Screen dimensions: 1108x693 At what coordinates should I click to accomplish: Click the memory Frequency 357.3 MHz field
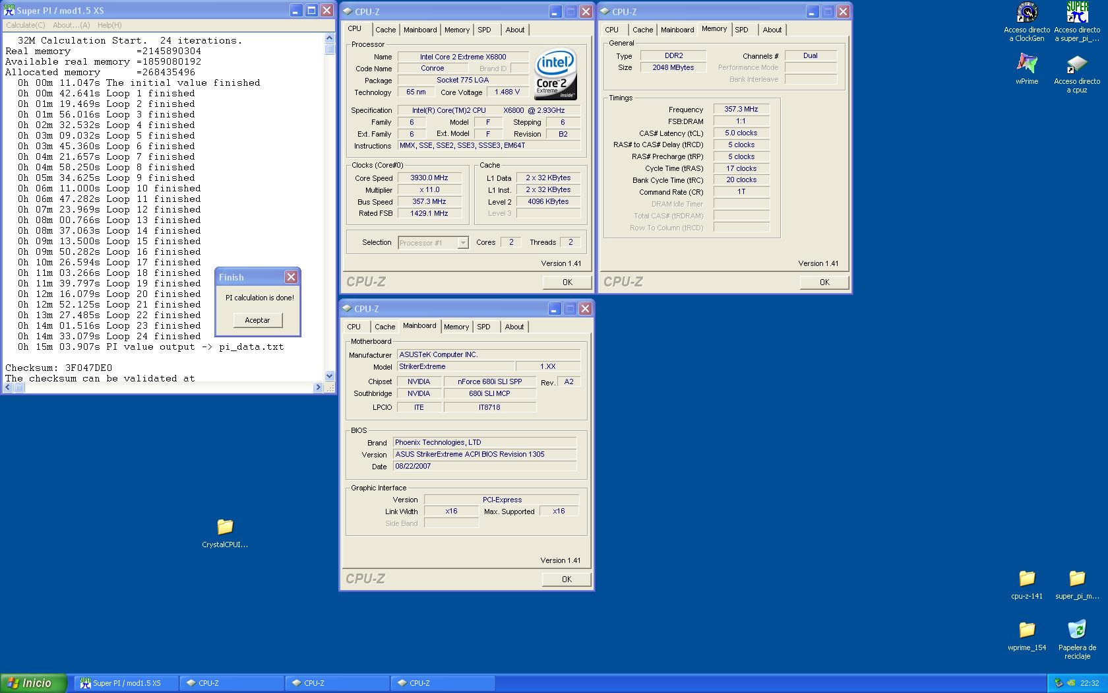pyautogui.click(x=741, y=109)
